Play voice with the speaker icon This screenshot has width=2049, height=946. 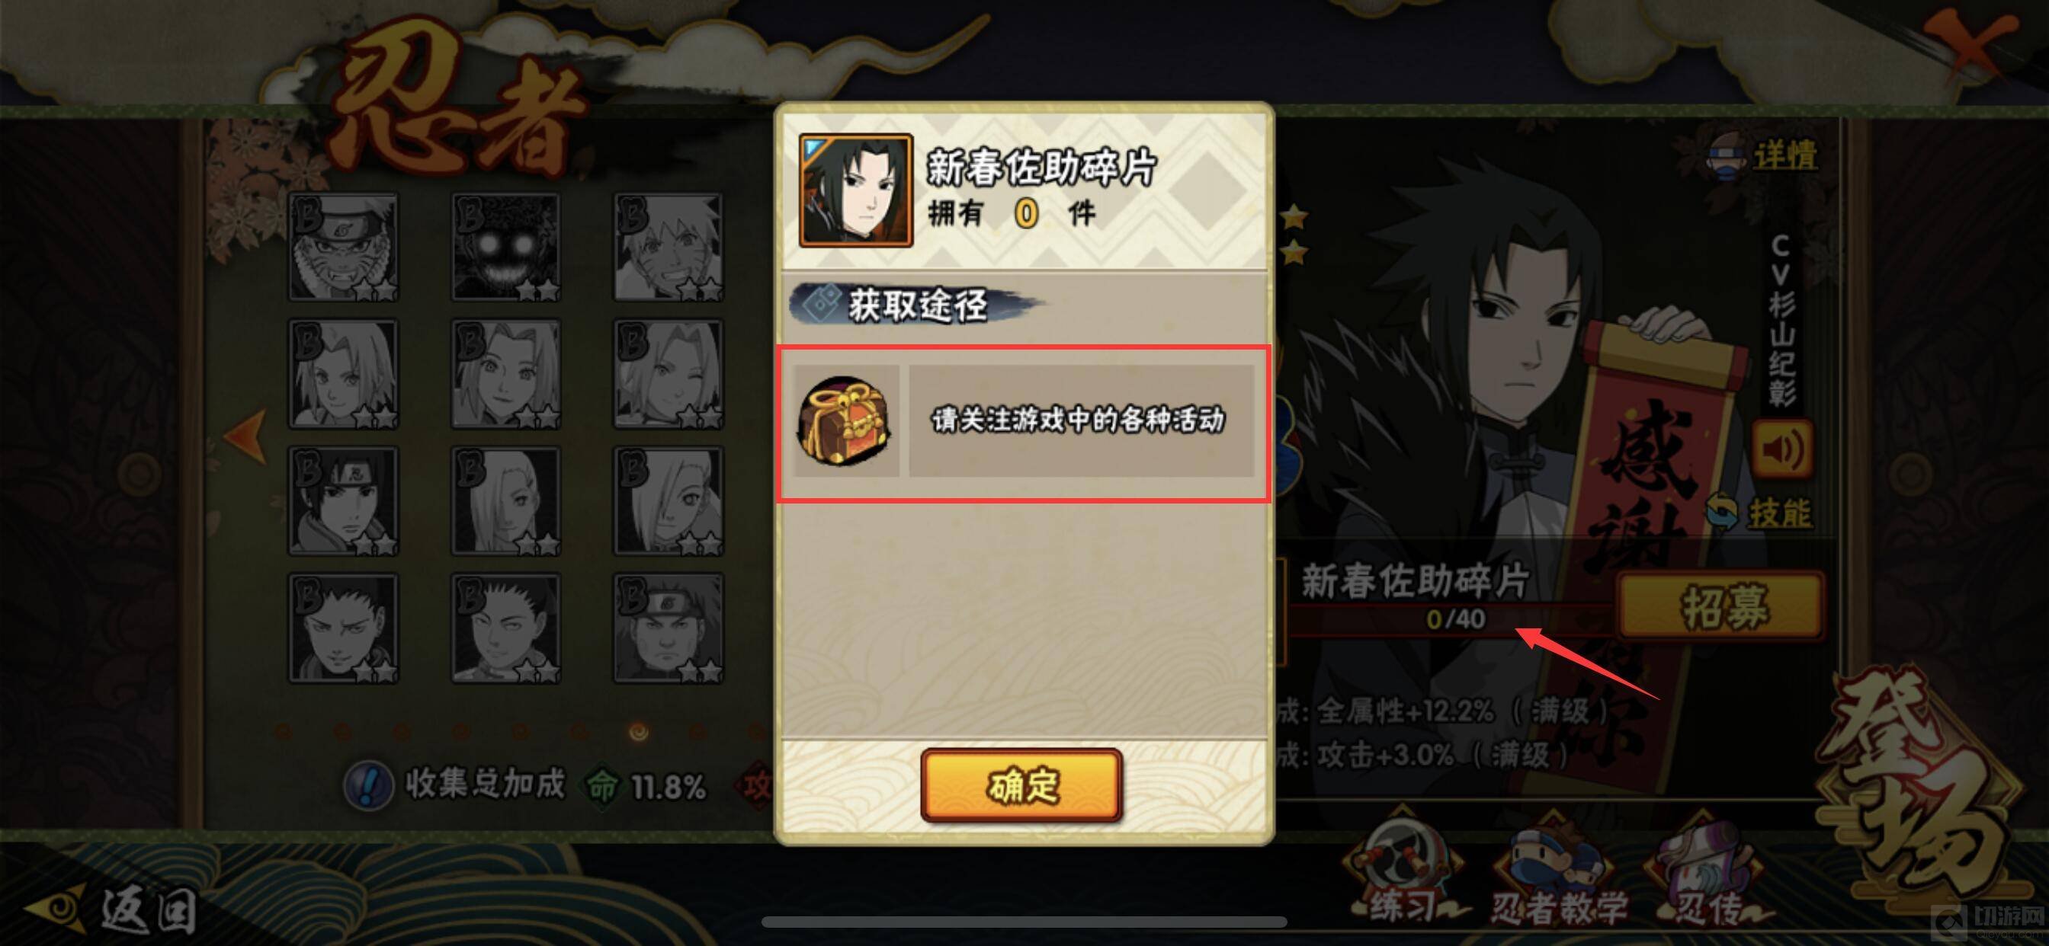tap(1781, 450)
